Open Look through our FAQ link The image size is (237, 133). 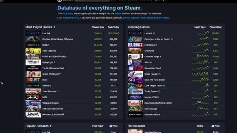pyautogui.click(x=68, y=18)
